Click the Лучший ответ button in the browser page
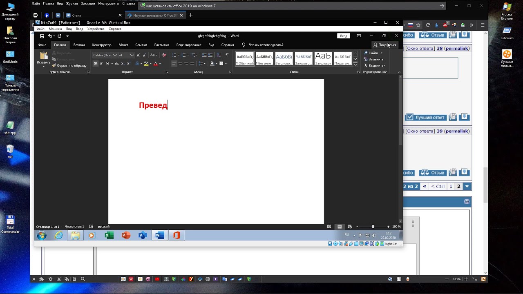The image size is (523, 294). point(426,117)
